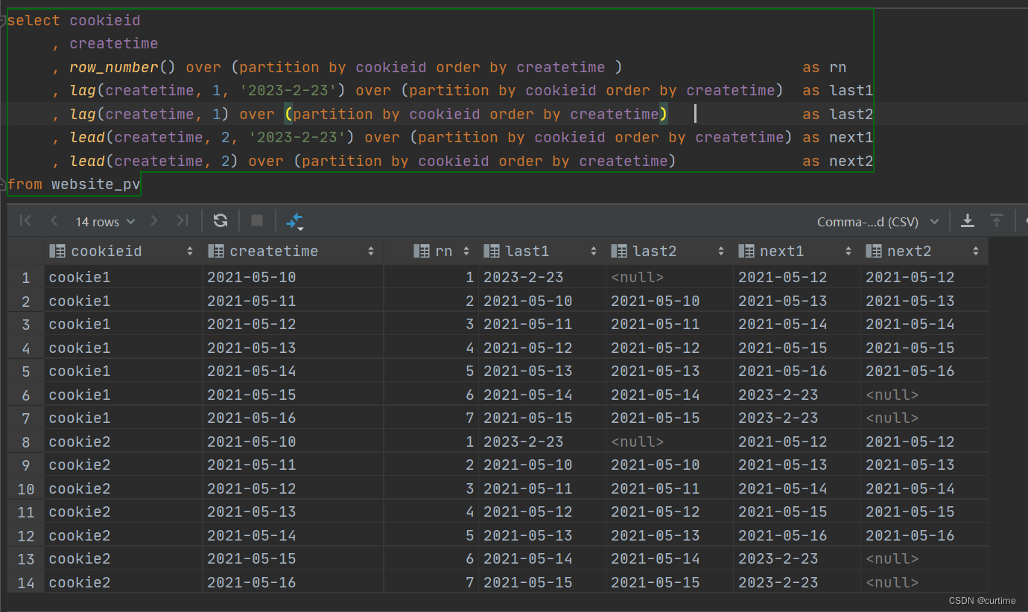Select the next2 column header label
This screenshot has width=1028, height=612.
[910, 251]
